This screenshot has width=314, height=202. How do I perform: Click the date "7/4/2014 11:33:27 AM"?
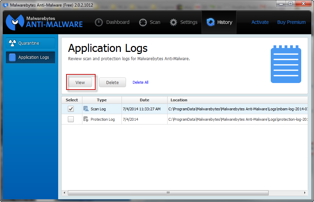tap(142, 109)
